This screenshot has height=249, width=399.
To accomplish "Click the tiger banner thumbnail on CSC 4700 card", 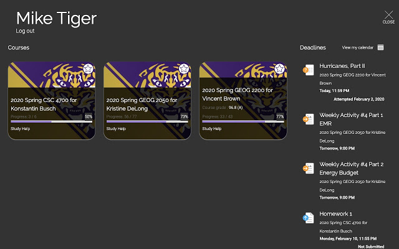I will [51, 75].
